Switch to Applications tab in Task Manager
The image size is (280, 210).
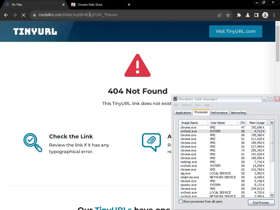[183, 112]
